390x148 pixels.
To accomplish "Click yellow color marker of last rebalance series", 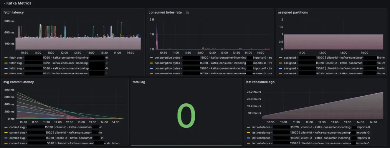I will click(248, 132).
